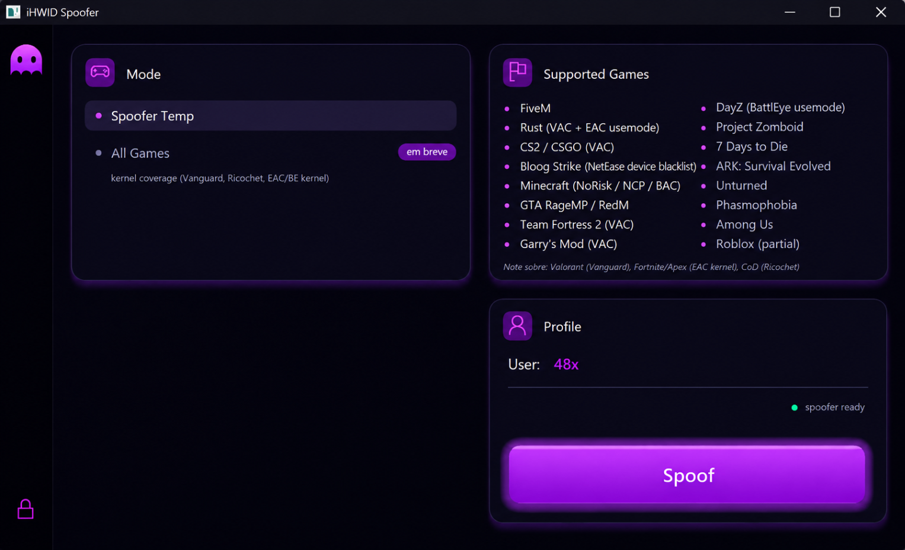The height and width of the screenshot is (550, 905).
Task: Click the Note sobre Valorant footnote
Action: click(651, 267)
